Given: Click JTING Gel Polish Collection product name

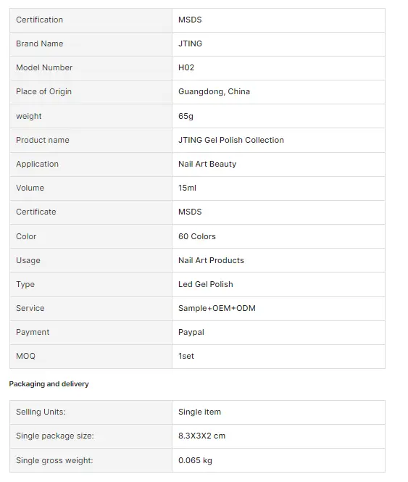Looking at the screenshot, I should click(x=231, y=140).
